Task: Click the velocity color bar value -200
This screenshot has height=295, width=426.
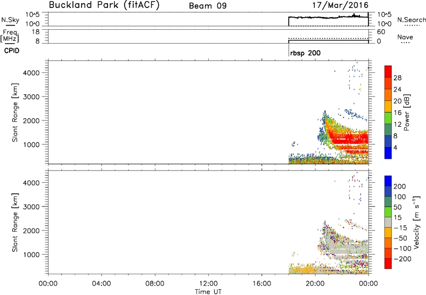Action: pyautogui.click(x=403, y=259)
